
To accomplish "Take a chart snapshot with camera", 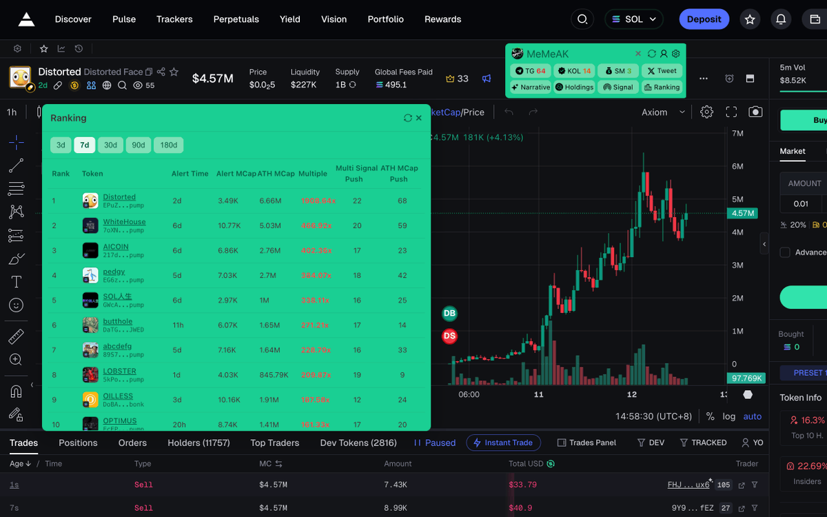I will pyautogui.click(x=756, y=112).
